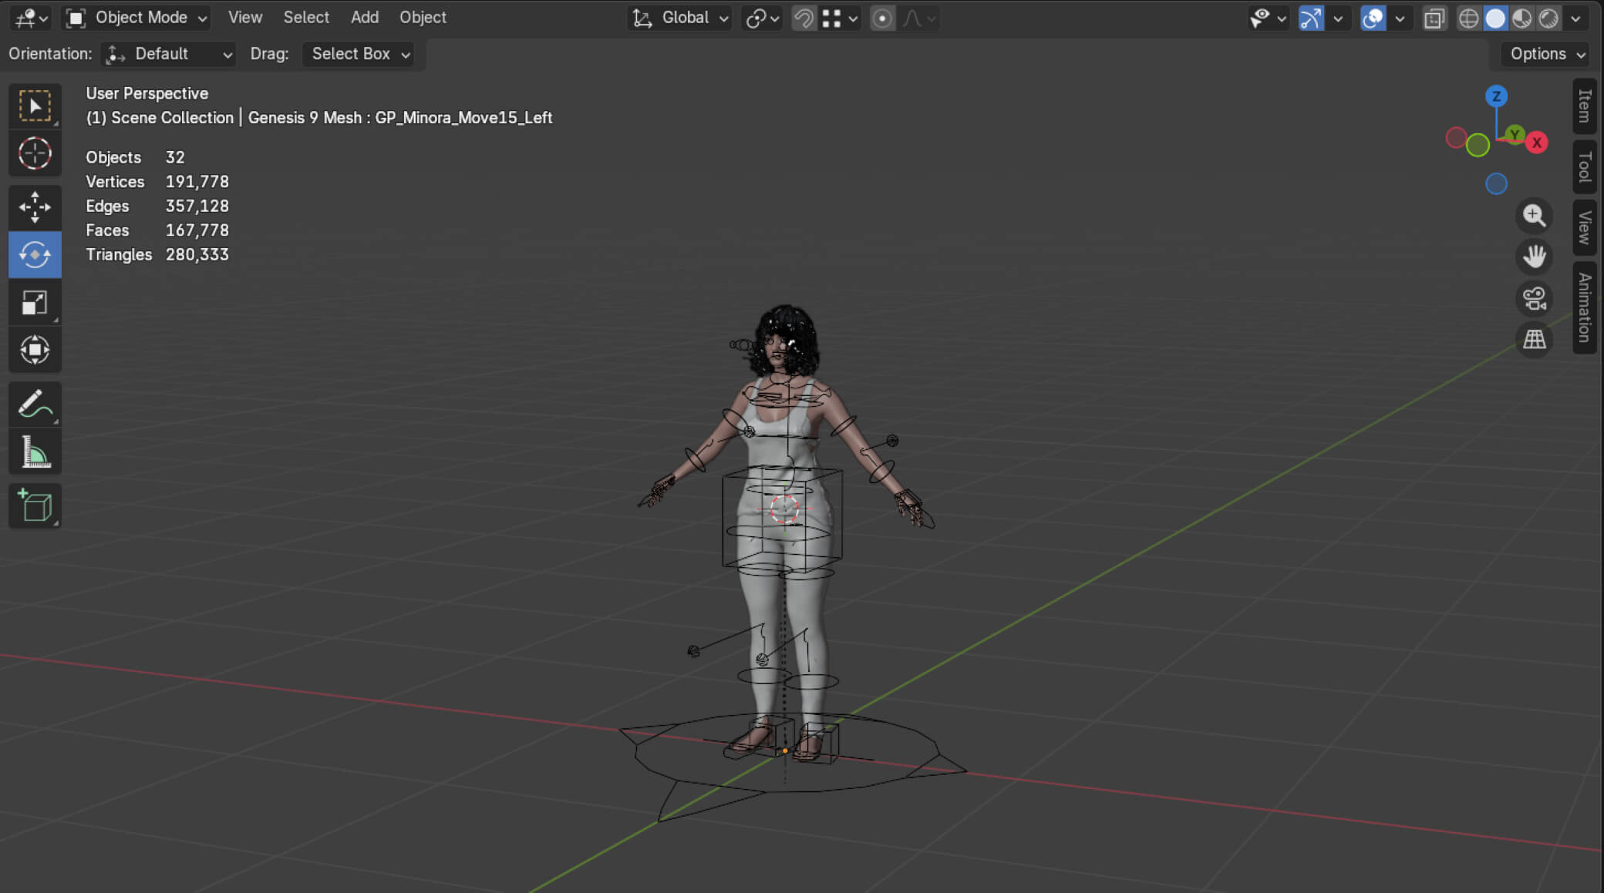Activate the Transform tool

click(35, 350)
